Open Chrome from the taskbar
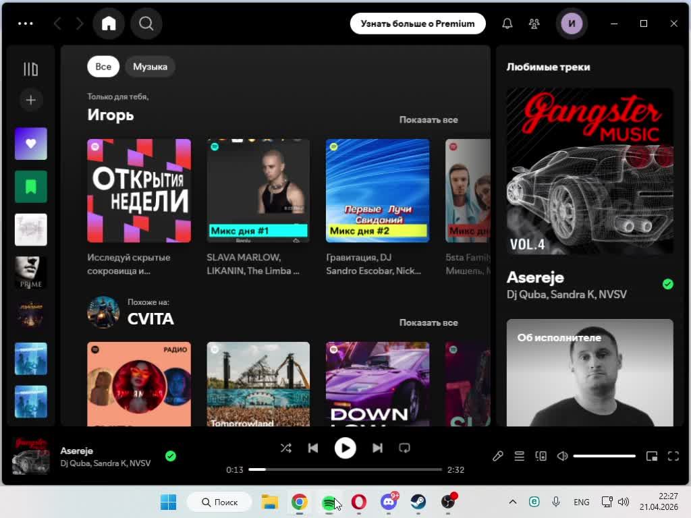 point(299,502)
